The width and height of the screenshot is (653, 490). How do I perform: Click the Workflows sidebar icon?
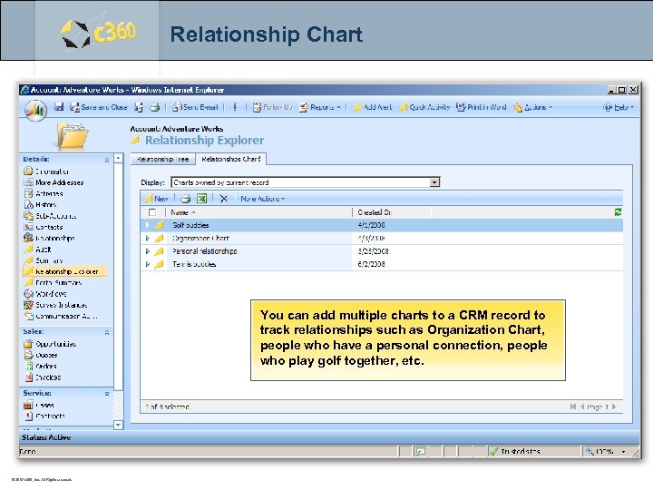click(x=28, y=294)
